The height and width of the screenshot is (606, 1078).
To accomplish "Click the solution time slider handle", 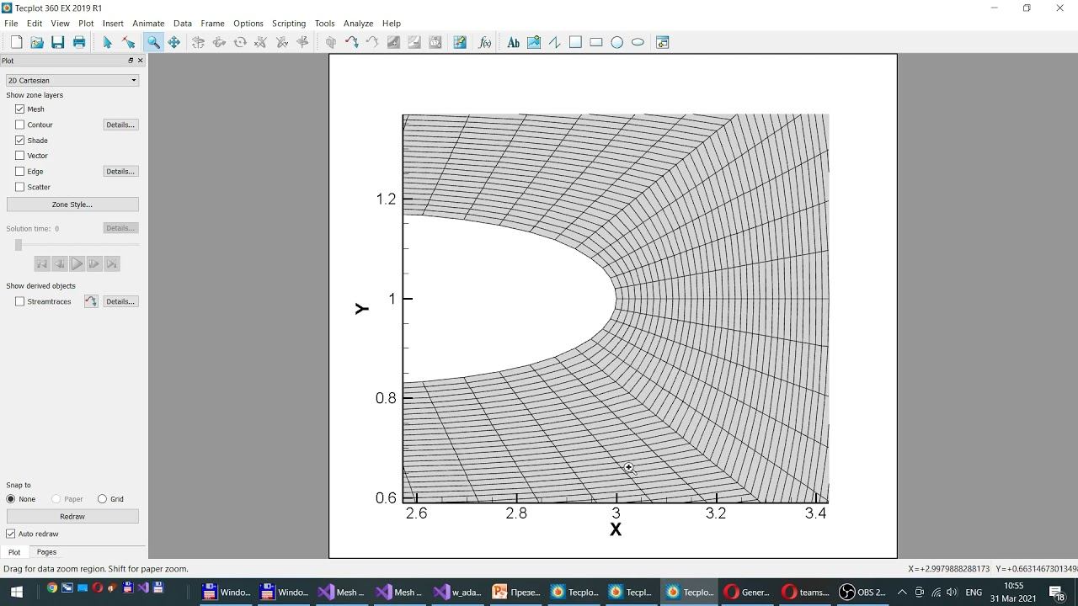I will coord(19,245).
